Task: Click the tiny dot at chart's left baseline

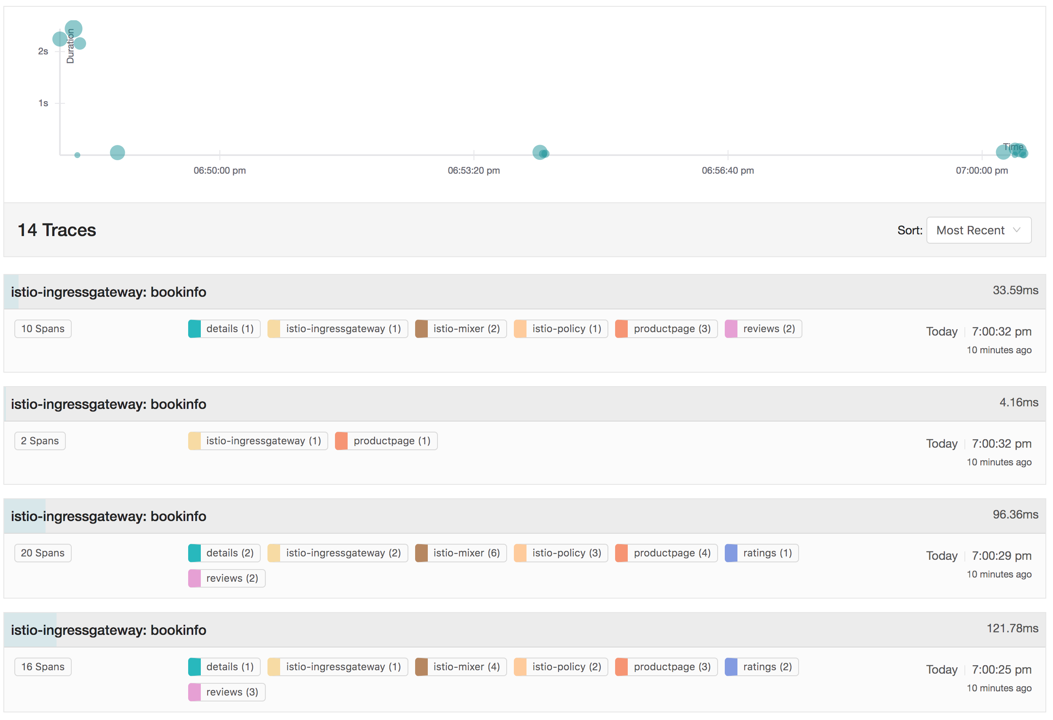Action: (x=78, y=155)
